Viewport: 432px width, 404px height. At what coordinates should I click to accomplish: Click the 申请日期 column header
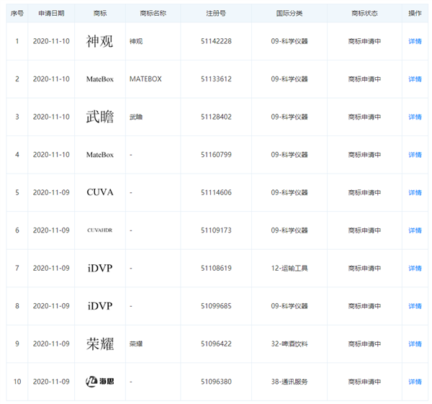(x=51, y=14)
